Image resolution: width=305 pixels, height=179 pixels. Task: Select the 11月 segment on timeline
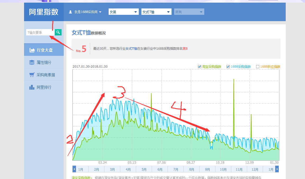[x=239, y=169]
